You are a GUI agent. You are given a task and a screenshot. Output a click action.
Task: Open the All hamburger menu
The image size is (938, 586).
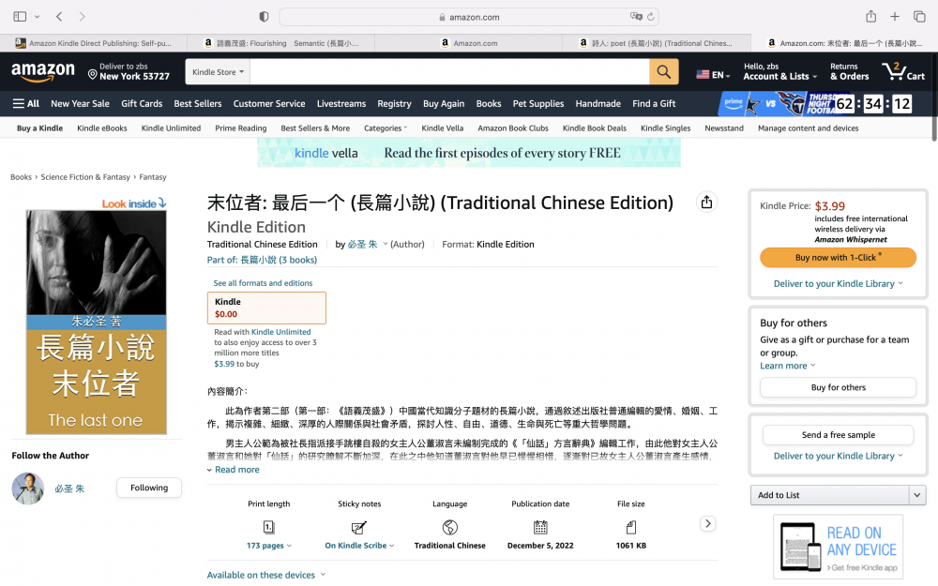pos(26,104)
